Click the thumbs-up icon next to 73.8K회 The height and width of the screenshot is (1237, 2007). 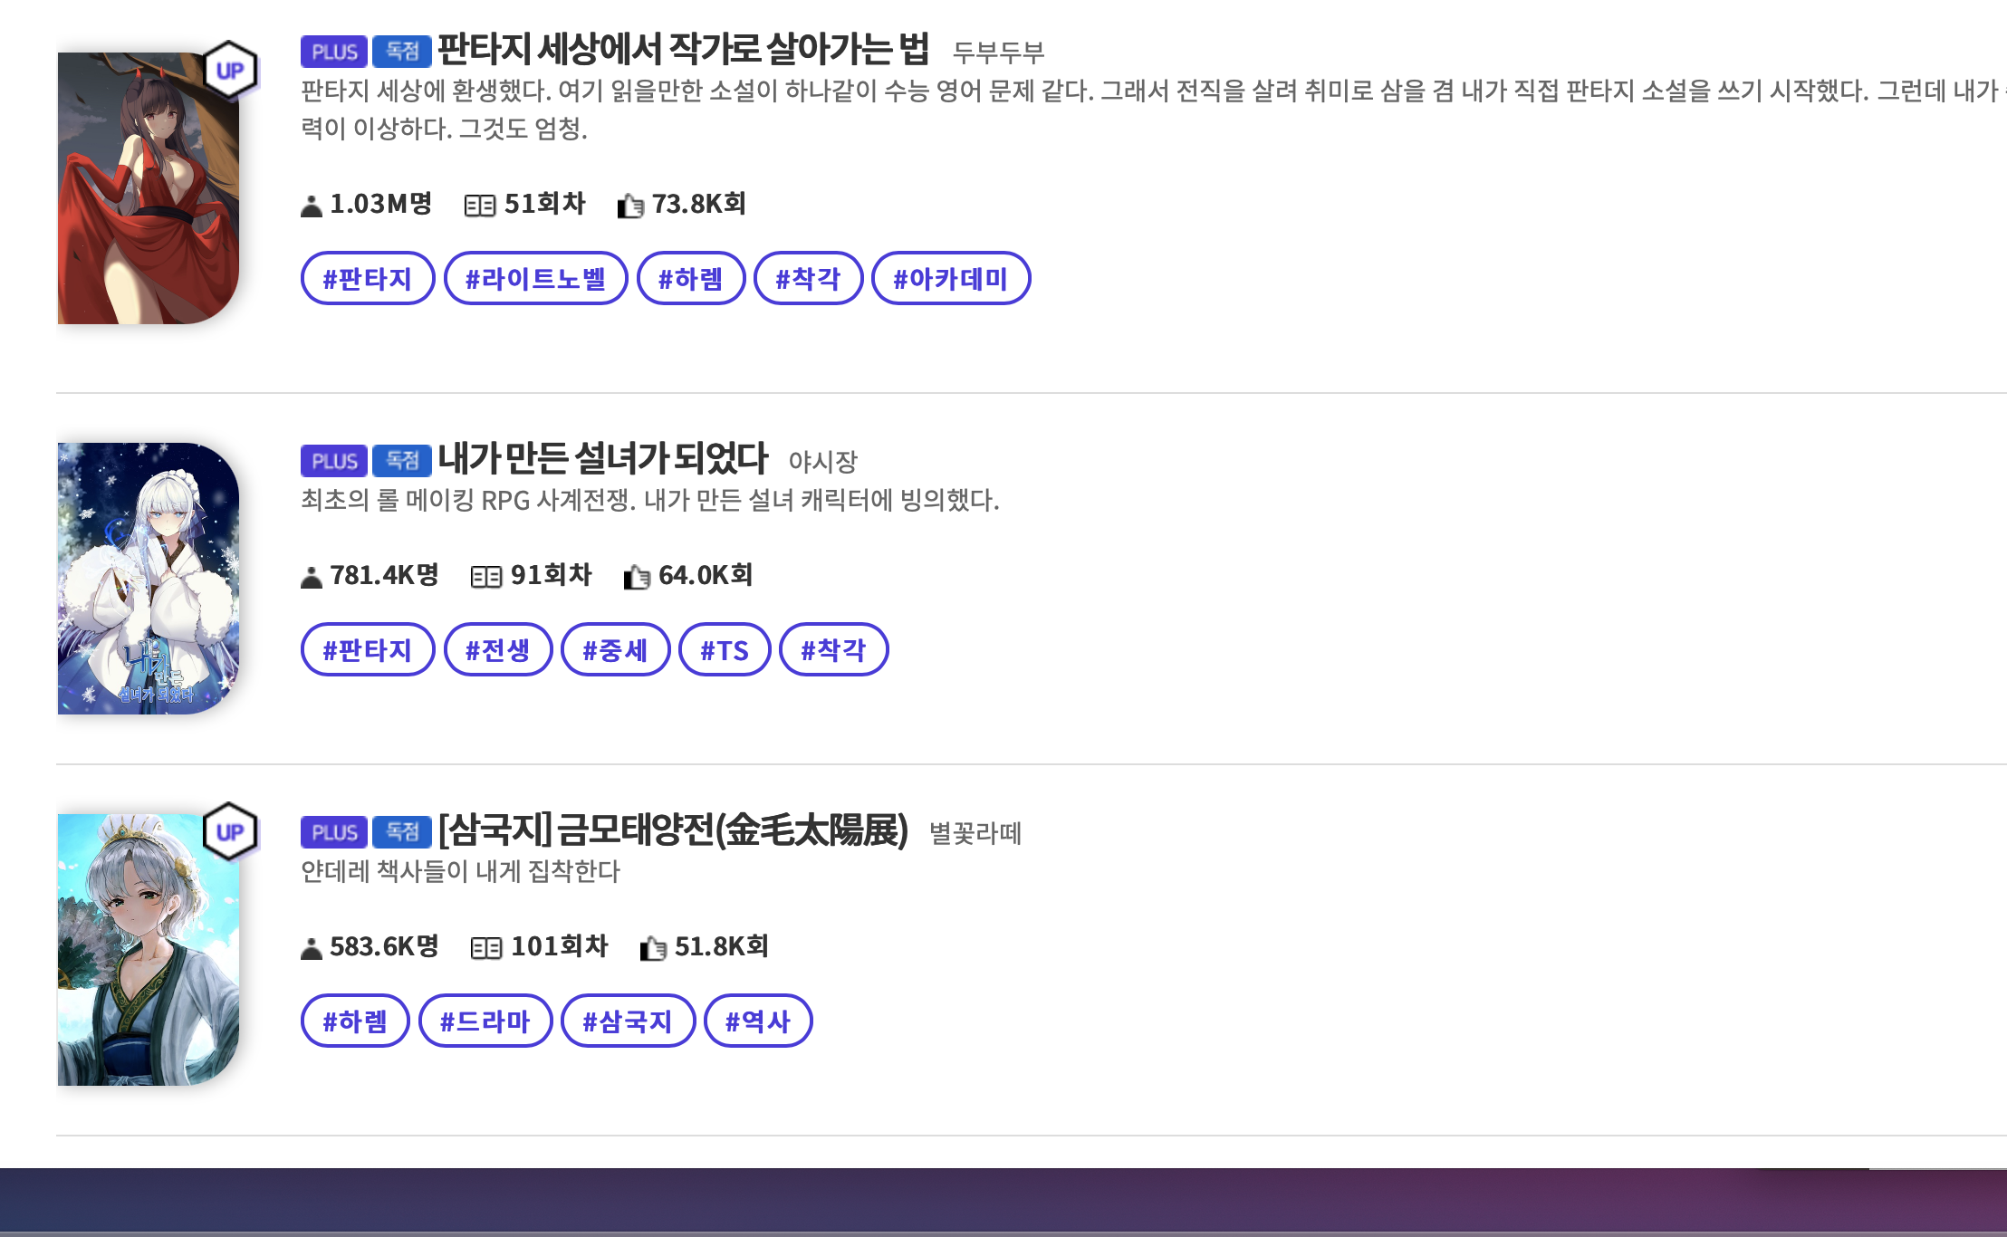(630, 206)
